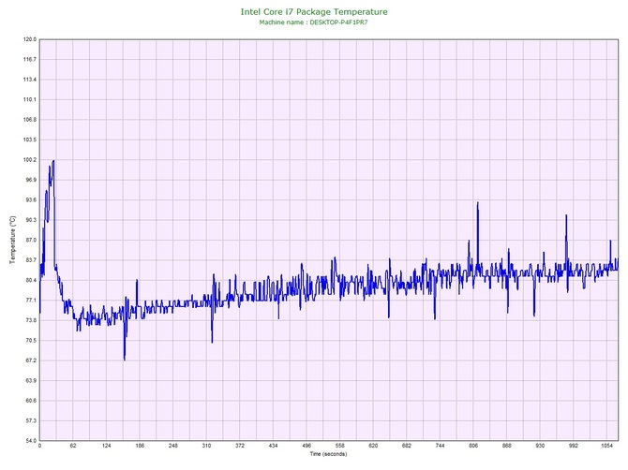The image size is (628, 470).
Task: Click the 110.1 y-axis value
Action: pyautogui.click(x=30, y=99)
